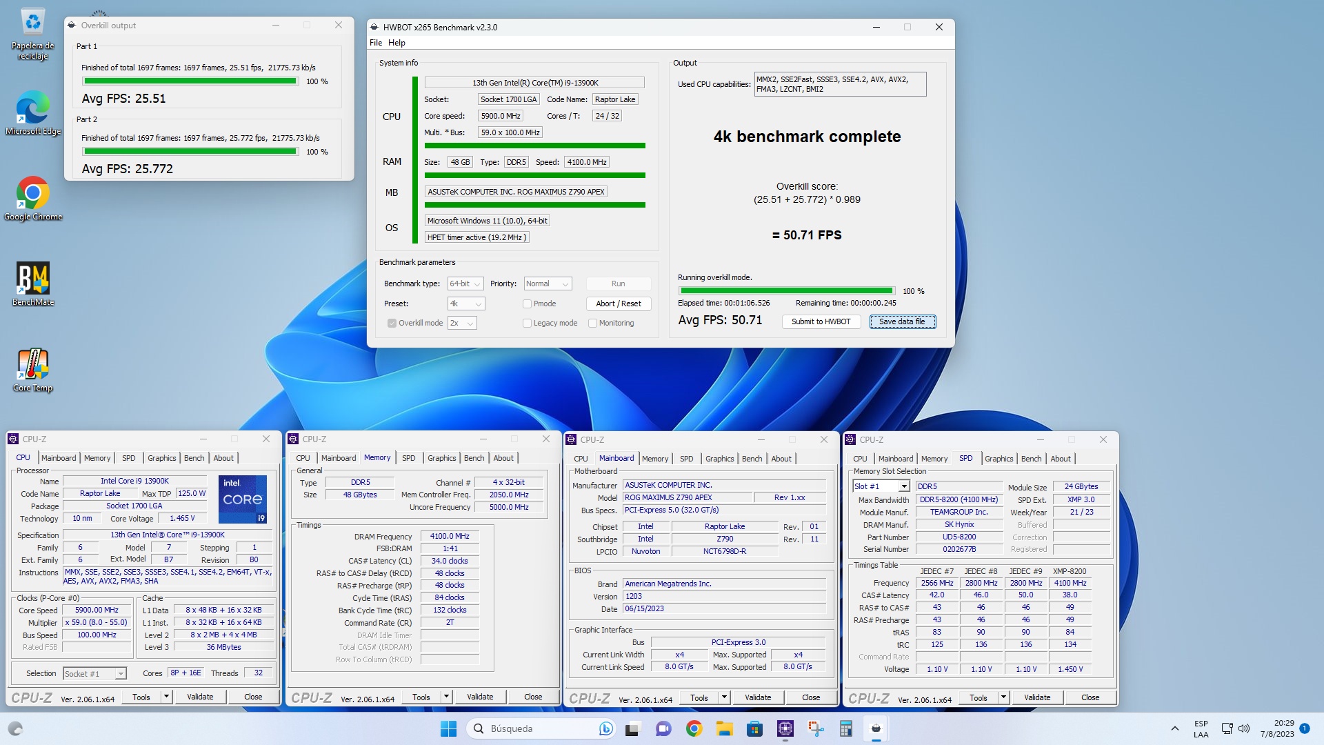This screenshot has width=1324, height=745.
Task: Open Task View on the taskbar
Action: click(x=633, y=728)
